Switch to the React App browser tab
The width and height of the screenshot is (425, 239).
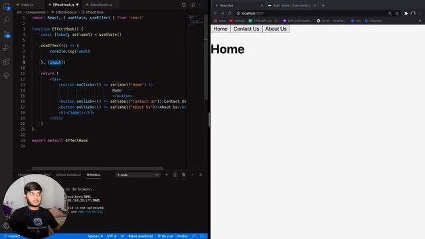tap(238, 5)
